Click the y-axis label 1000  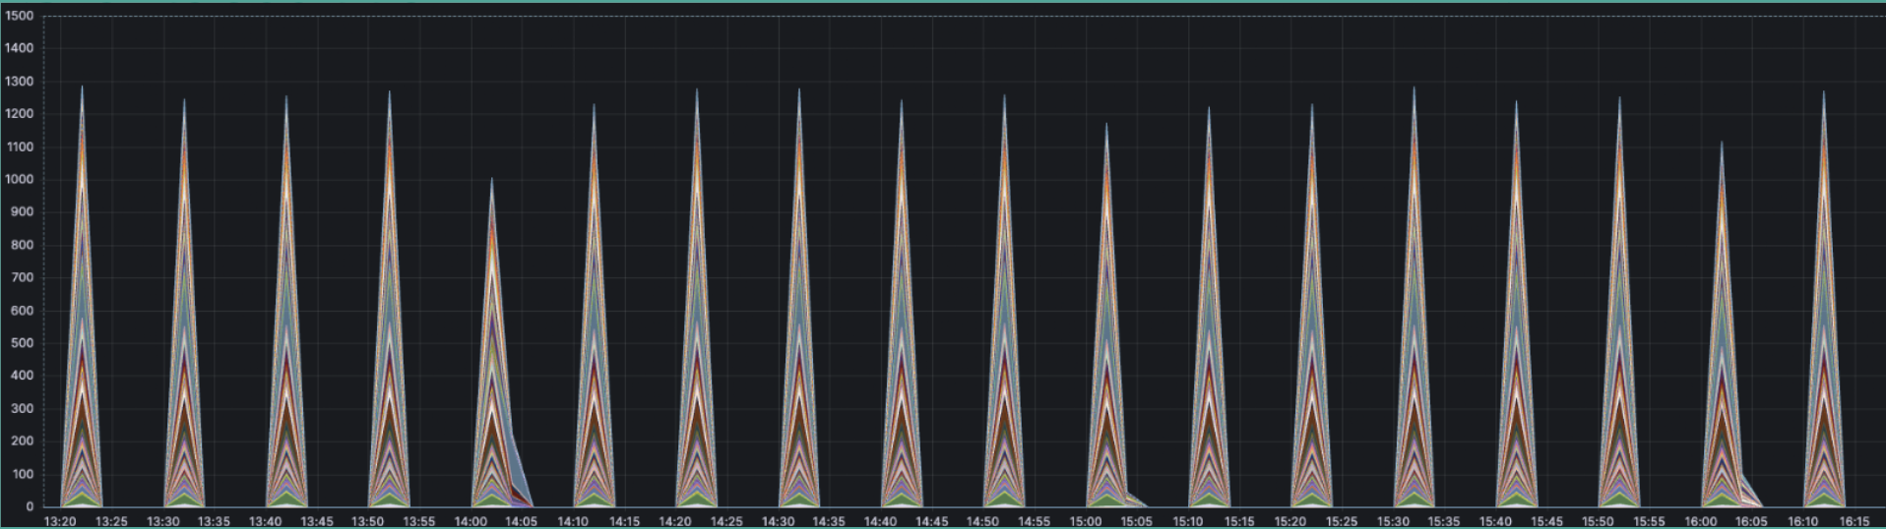coord(19,180)
